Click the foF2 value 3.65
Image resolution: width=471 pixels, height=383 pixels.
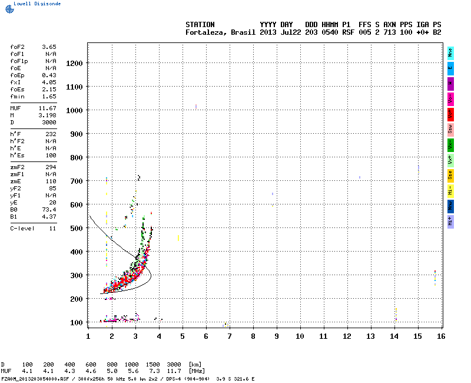(49, 47)
